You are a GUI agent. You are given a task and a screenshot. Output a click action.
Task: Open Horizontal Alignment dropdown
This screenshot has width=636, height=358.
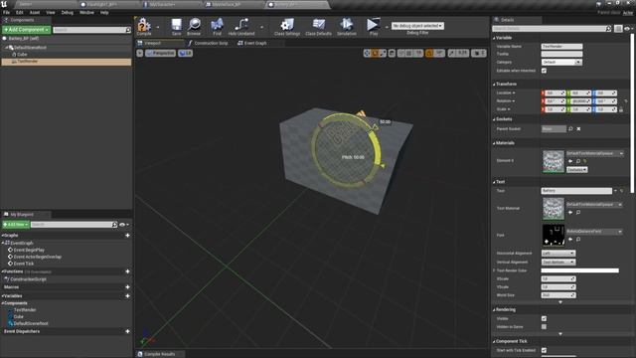(558, 254)
